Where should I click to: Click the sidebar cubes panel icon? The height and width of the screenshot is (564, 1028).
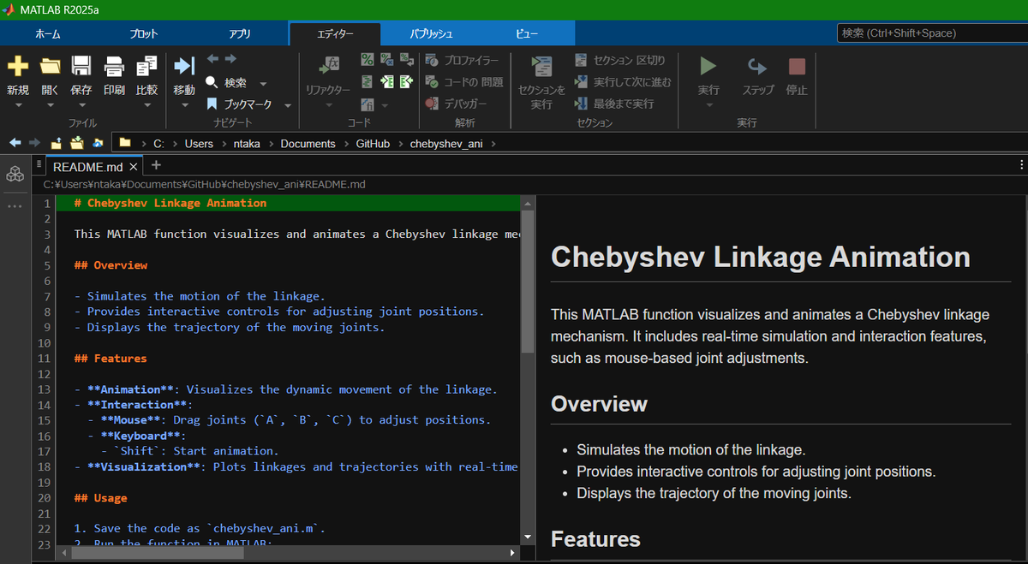click(x=15, y=175)
